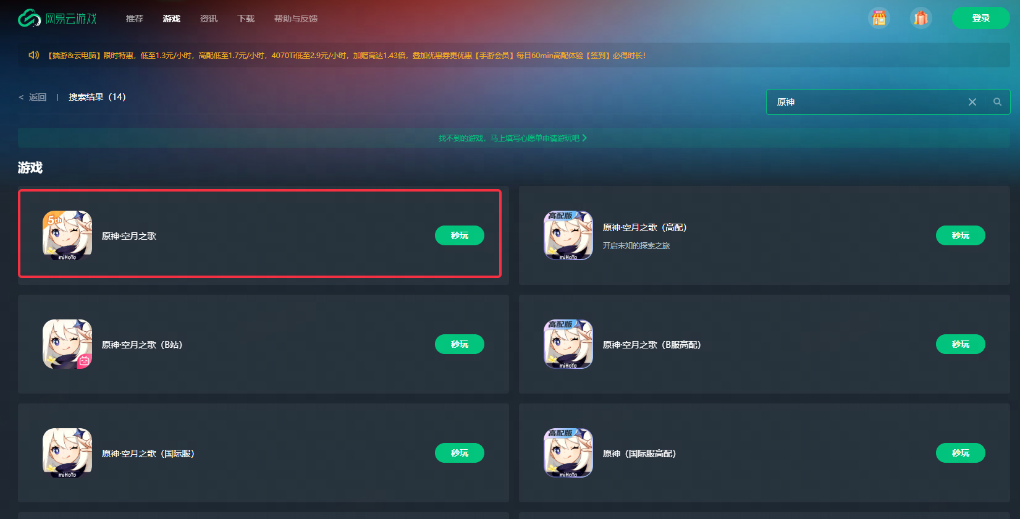This screenshot has height=519, width=1020.
Task: Go back using 返回 link
Action: 33,97
